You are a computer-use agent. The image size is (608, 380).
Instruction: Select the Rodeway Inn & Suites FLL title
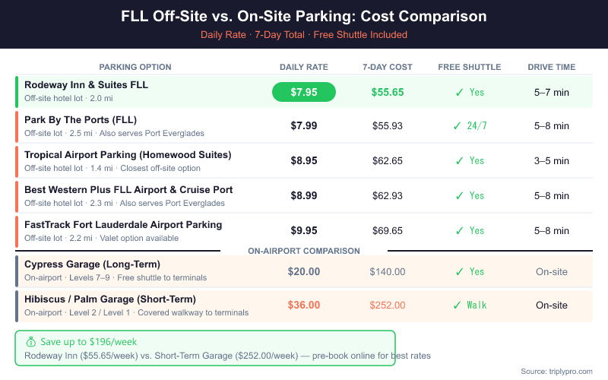coord(86,85)
